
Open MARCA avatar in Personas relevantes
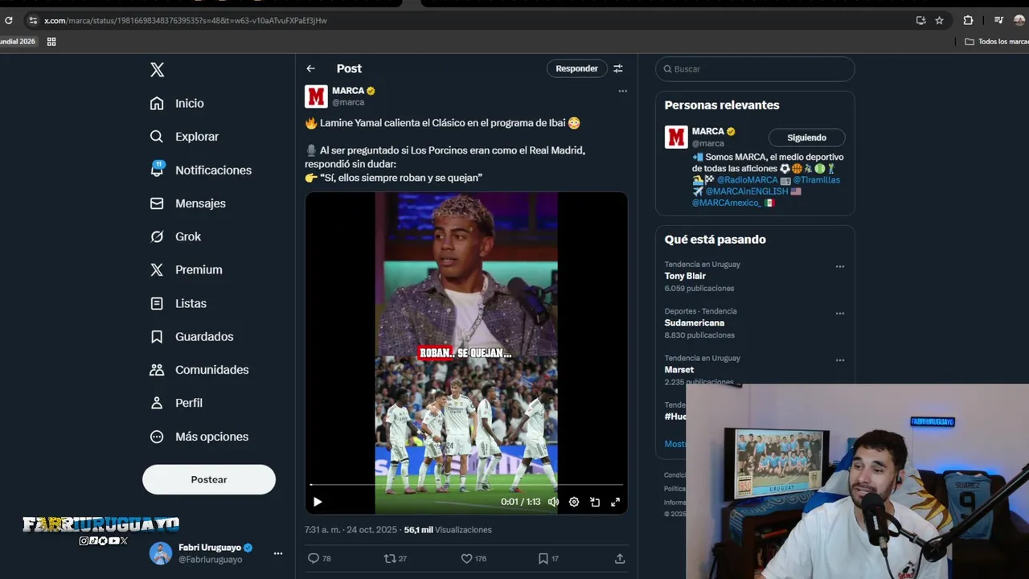tap(676, 137)
